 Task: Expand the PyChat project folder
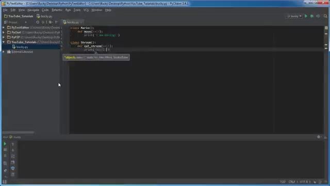pyautogui.click(x=4, y=32)
